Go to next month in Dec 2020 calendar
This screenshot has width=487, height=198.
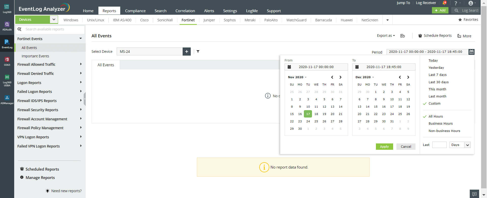(408, 77)
